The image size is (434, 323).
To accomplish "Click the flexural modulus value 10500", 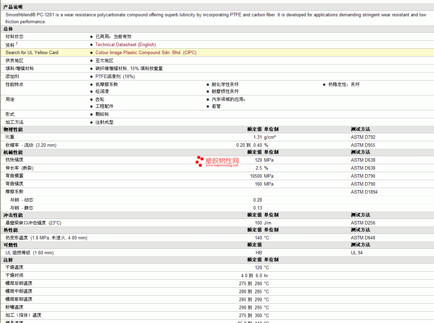I will 256,176.
